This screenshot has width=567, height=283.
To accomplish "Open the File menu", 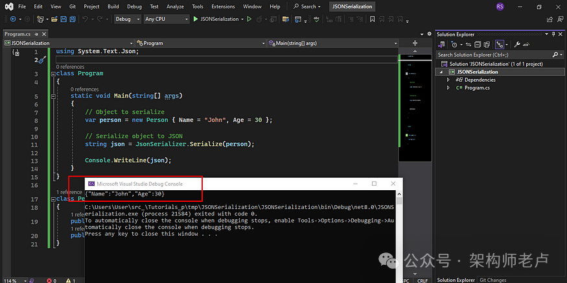I will tap(22, 6).
